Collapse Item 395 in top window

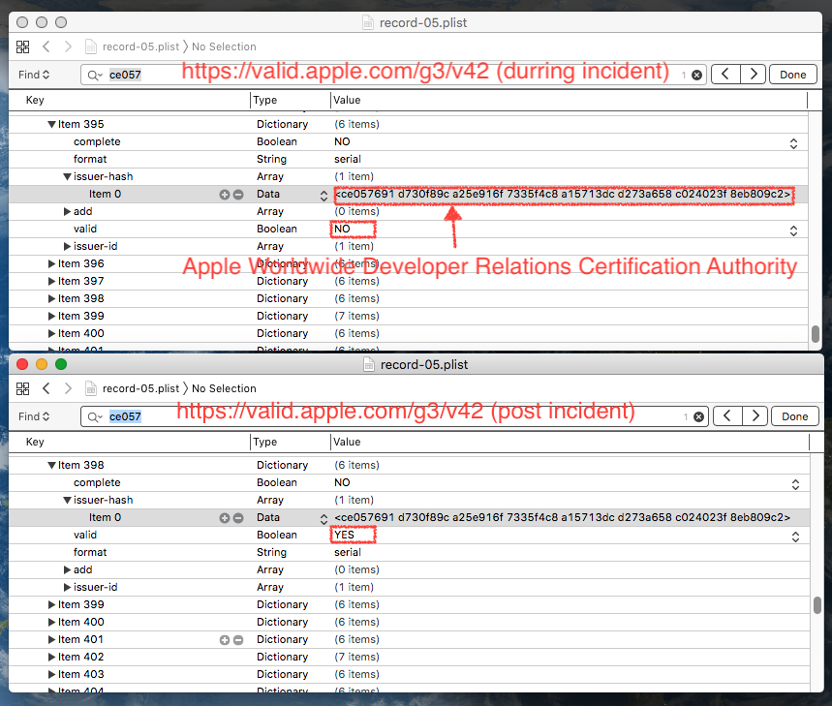click(51, 125)
